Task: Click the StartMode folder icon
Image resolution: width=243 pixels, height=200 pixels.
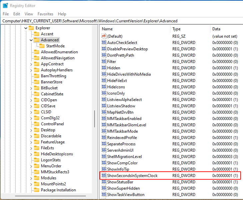Action: (x=42, y=46)
